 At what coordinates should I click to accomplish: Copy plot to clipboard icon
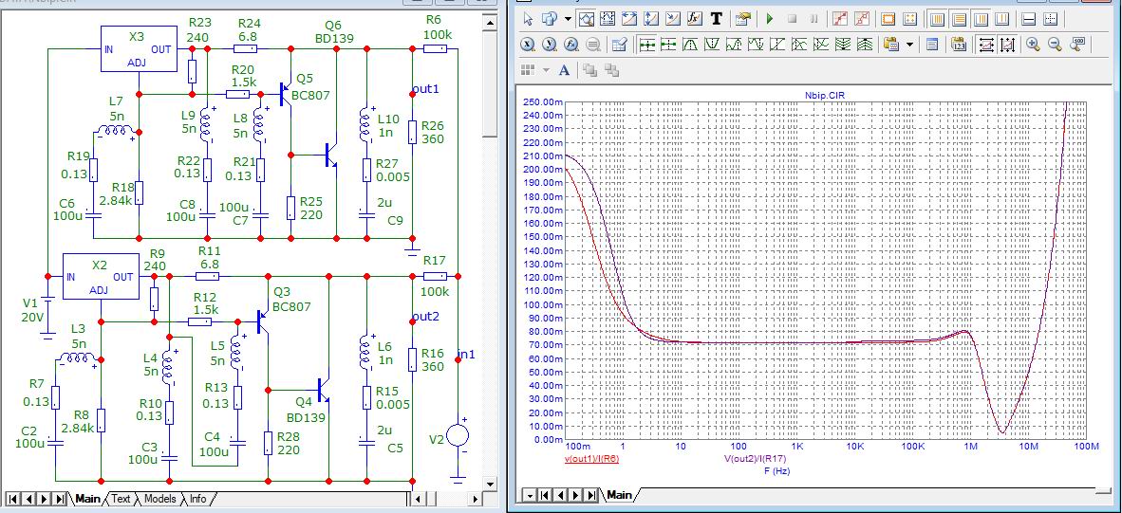click(891, 44)
